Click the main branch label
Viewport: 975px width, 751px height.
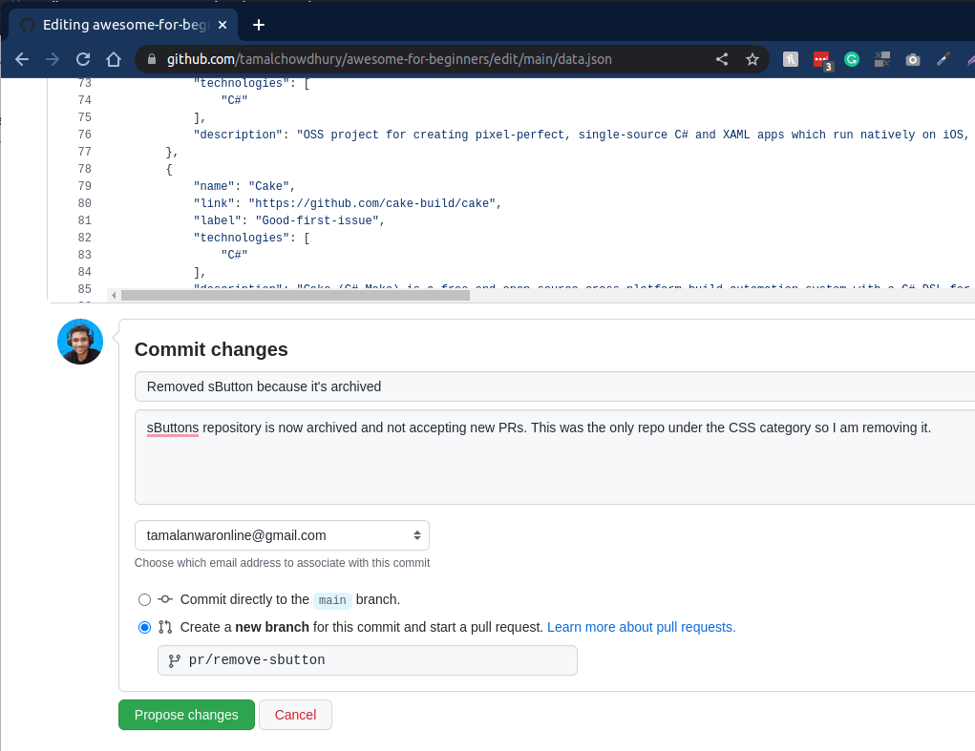click(332, 600)
